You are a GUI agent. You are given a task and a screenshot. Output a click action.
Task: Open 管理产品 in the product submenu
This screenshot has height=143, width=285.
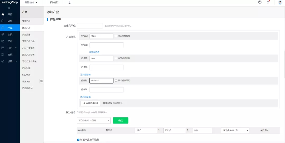(x=26, y=21)
